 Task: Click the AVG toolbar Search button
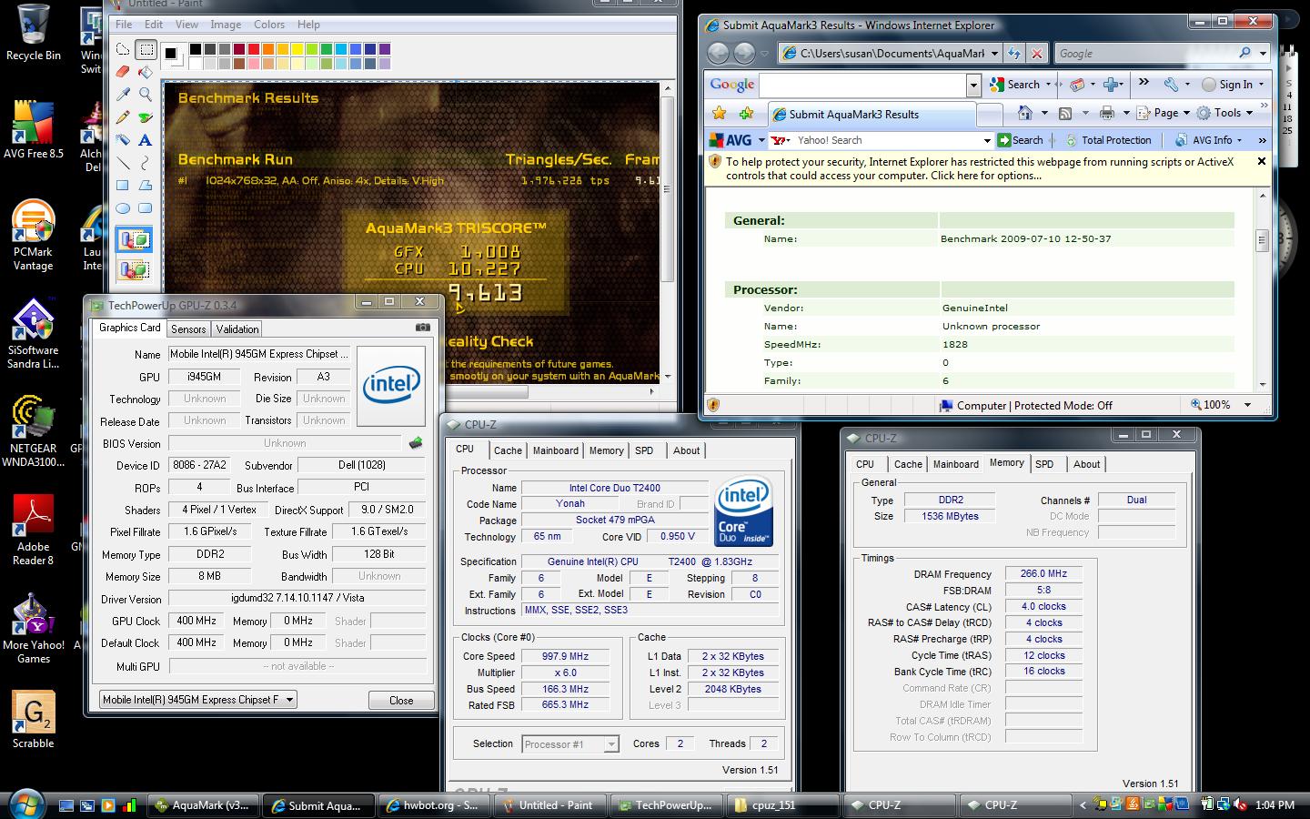coord(1021,140)
